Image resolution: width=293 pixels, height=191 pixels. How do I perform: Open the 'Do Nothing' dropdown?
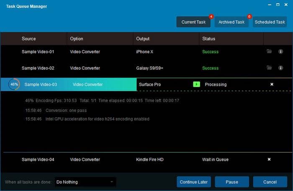(x=85, y=182)
